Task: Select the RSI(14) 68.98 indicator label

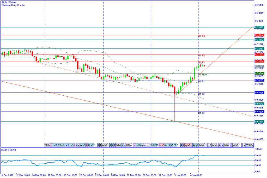Action: (x=9, y=150)
